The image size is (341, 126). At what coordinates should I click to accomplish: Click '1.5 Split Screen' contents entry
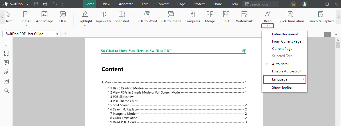(x=177, y=105)
